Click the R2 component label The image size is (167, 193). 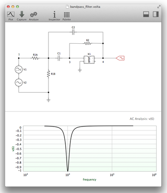[x=88, y=40]
